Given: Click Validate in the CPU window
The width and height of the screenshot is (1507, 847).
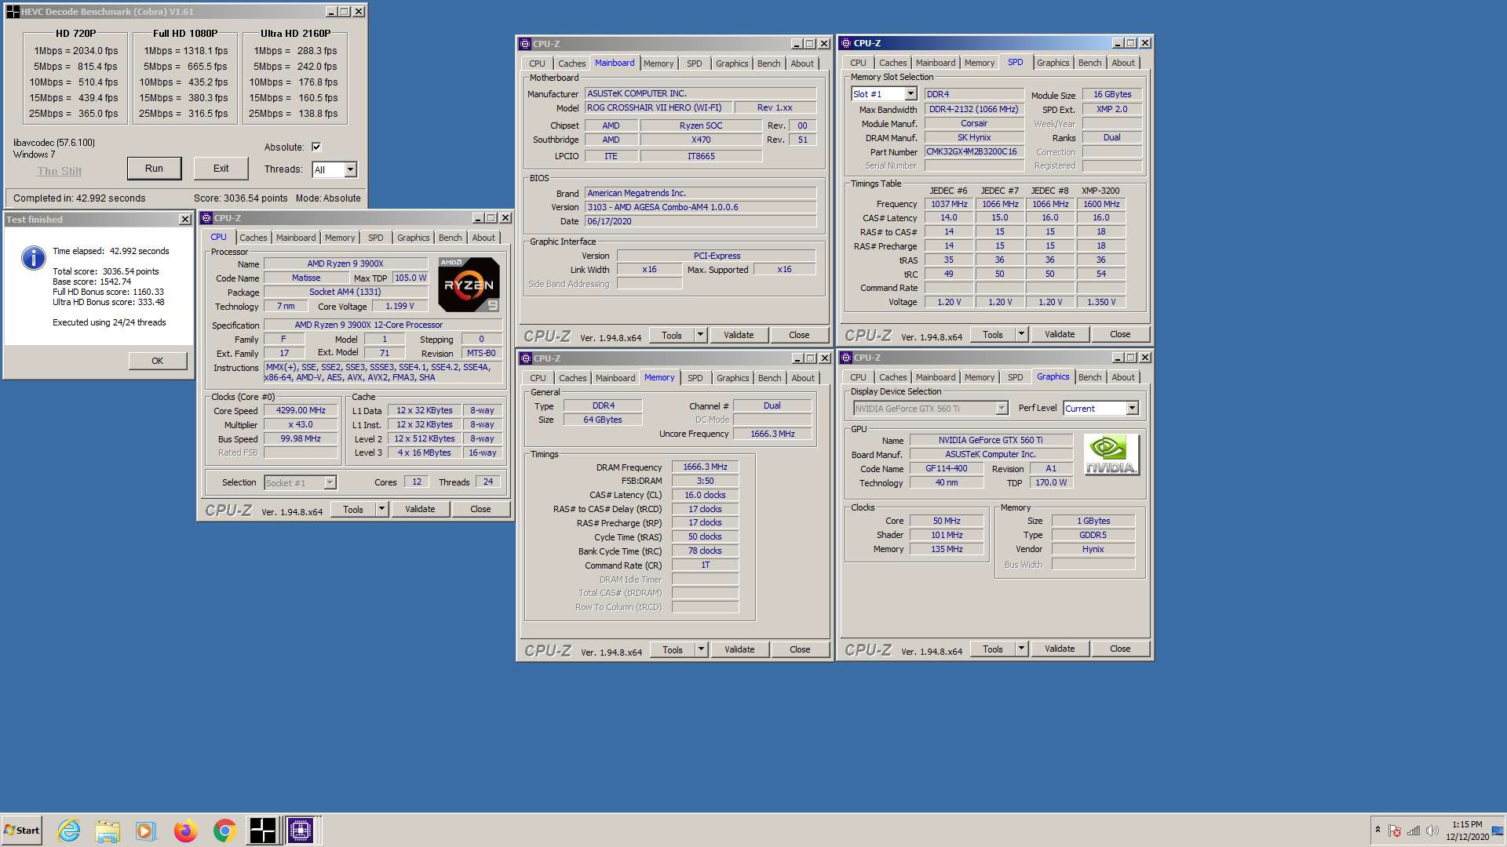Looking at the screenshot, I should pos(420,509).
